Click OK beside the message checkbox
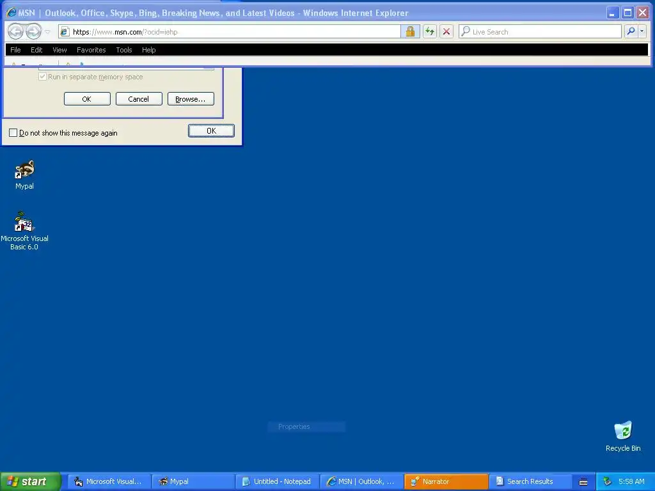This screenshot has width=655, height=491. (211, 130)
